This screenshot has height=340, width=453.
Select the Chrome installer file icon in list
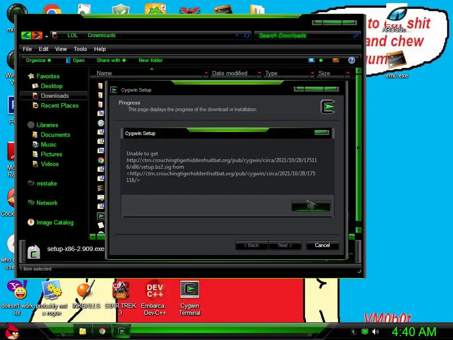100,160
